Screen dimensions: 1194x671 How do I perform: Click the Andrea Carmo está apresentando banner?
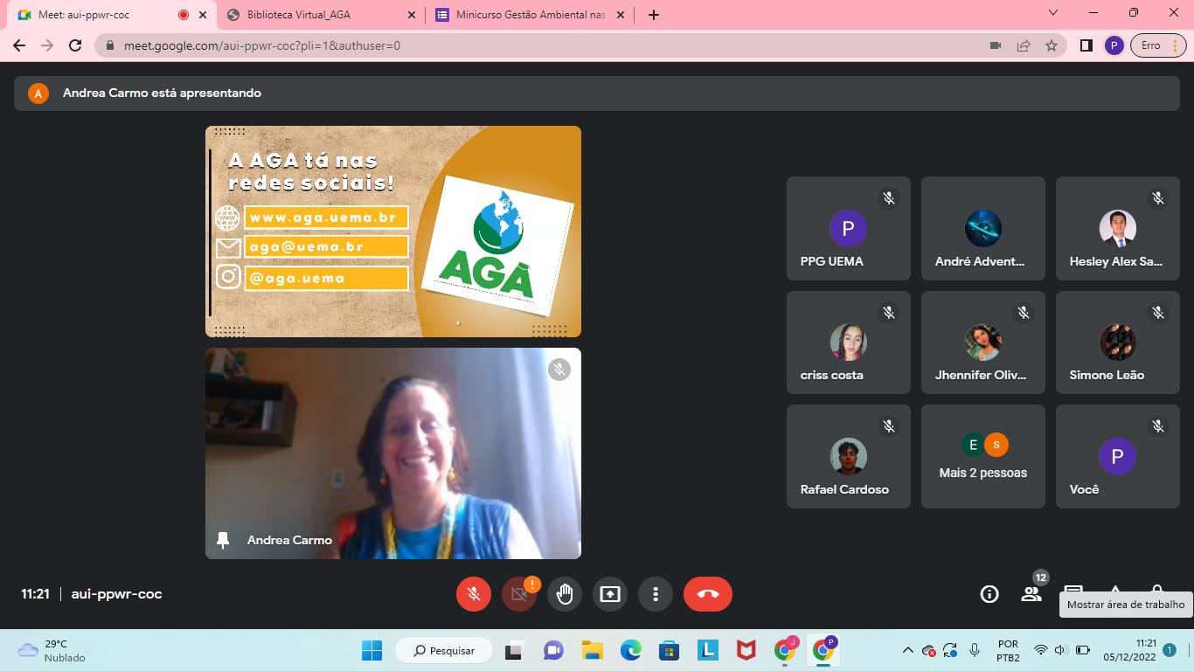click(597, 93)
